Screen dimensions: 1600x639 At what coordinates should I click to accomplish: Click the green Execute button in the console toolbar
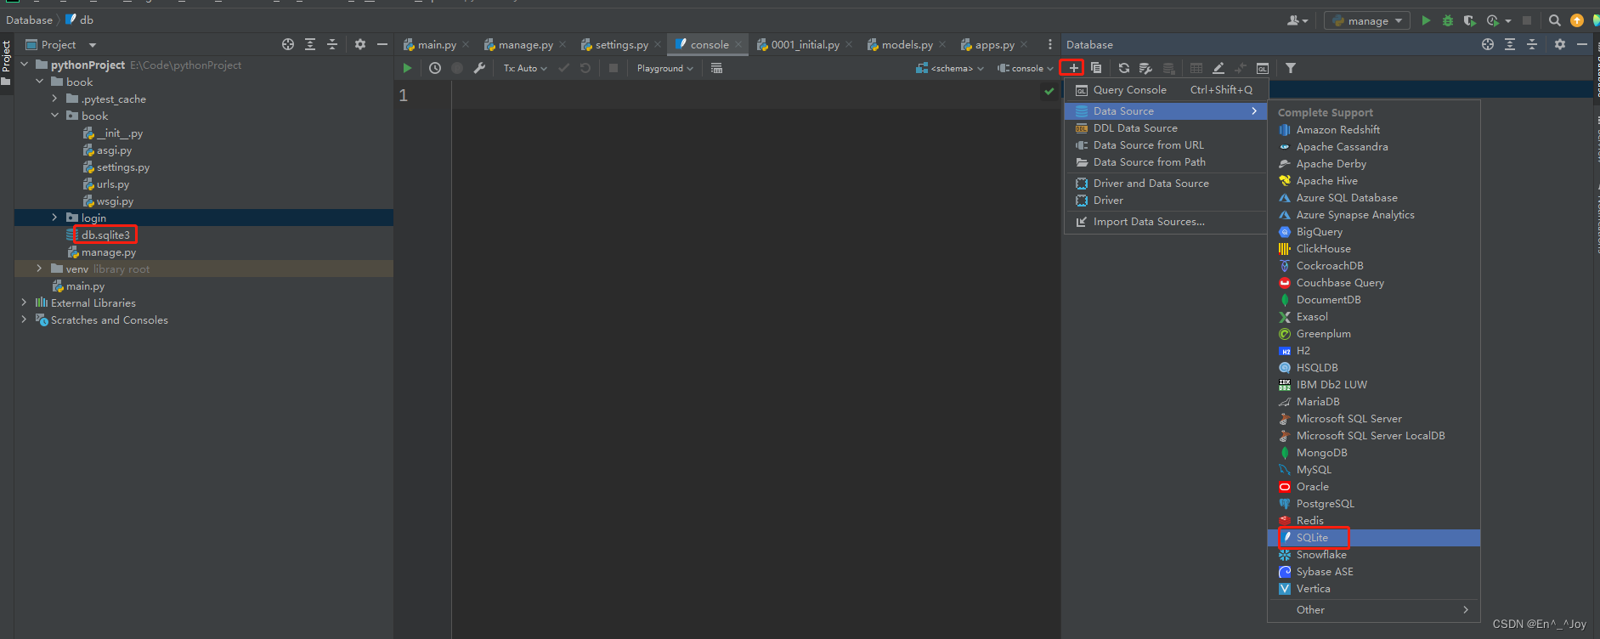coord(407,68)
